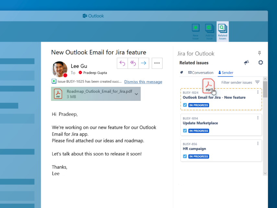Select the pinned issues tab icon
The width and height of the screenshot is (277, 208).
click(x=181, y=72)
